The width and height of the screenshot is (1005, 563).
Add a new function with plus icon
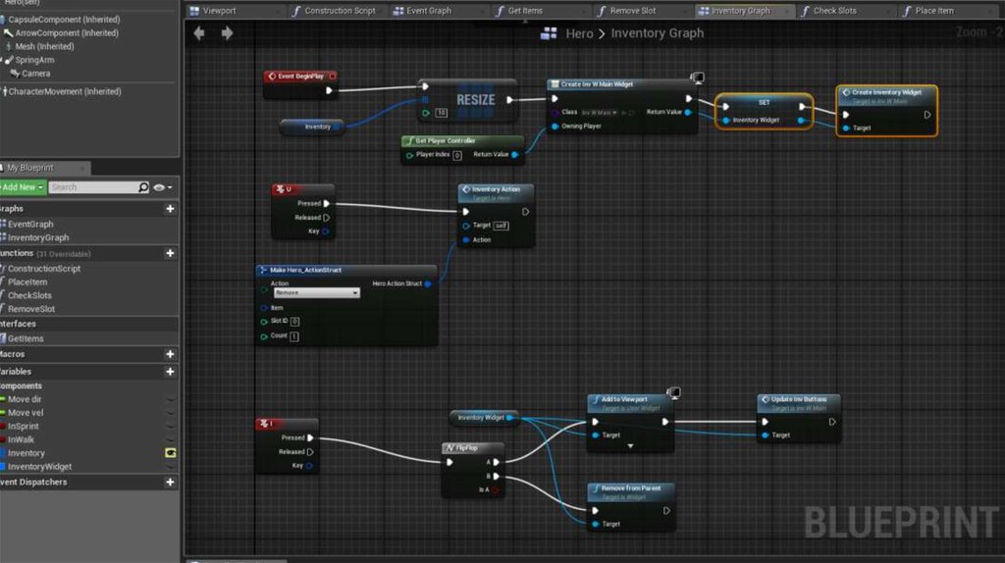point(170,253)
